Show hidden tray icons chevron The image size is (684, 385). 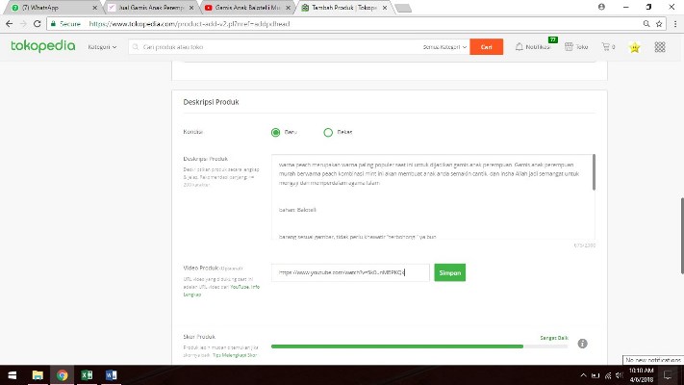point(583,375)
